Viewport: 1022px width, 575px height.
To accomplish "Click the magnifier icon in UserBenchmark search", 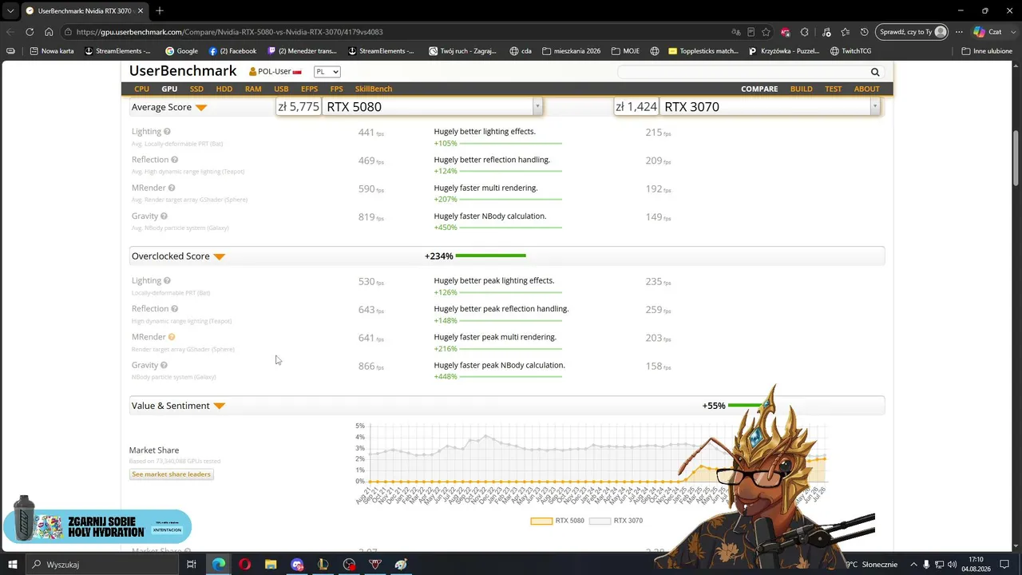I will point(875,72).
